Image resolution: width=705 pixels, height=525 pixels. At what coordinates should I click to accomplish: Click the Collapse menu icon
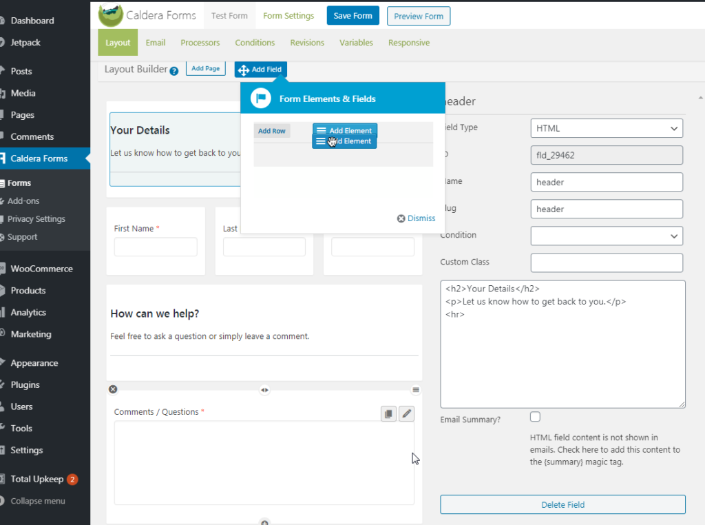point(2,501)
